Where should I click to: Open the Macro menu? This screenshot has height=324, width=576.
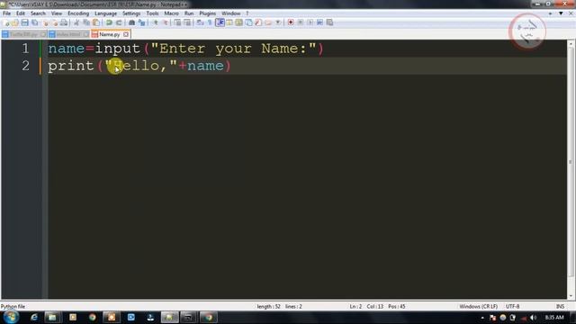point(172,13)
